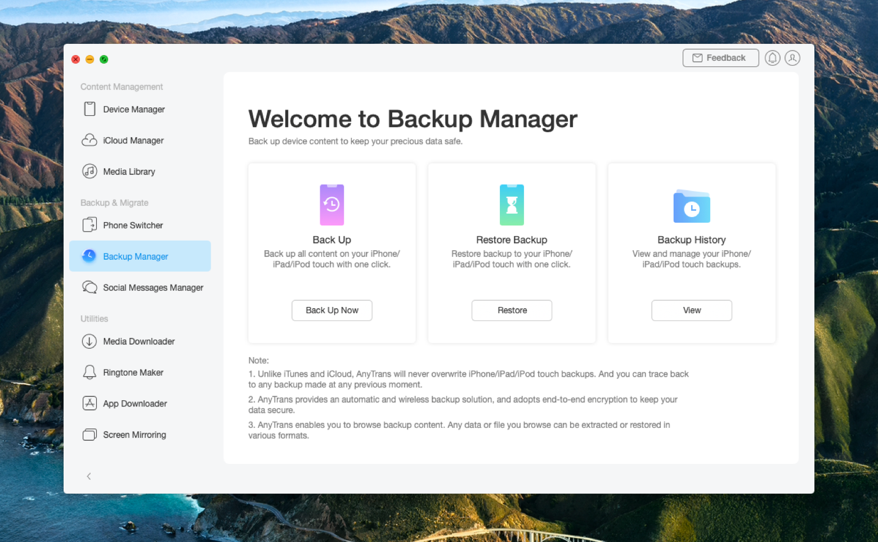Collapse the sidebar with the left chevron

89,476
